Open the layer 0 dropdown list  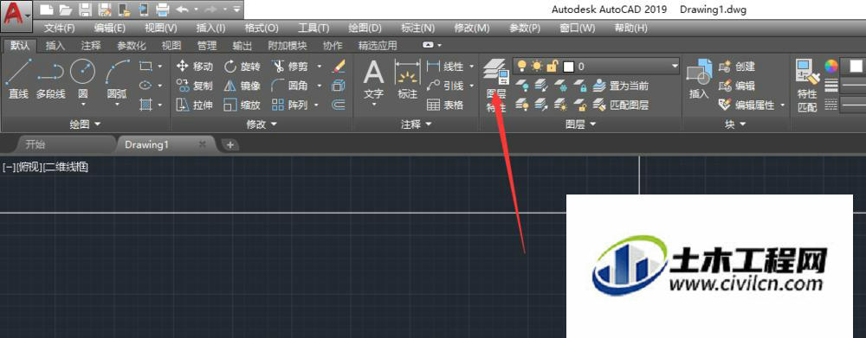click(x=675, y=67)
